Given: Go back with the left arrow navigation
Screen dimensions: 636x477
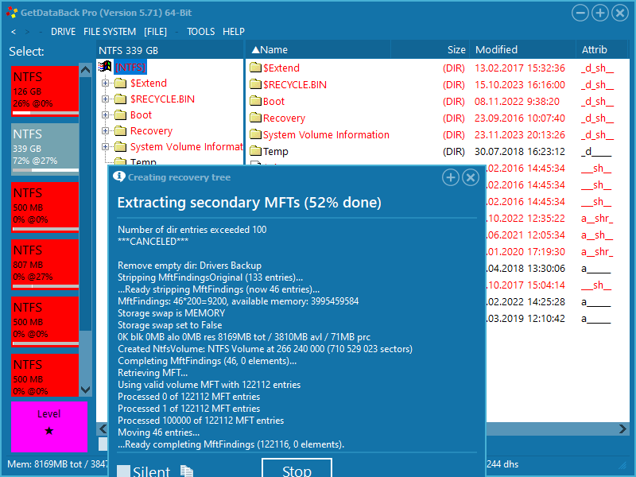Looking at the screenshot, I should tap(14, 32).
